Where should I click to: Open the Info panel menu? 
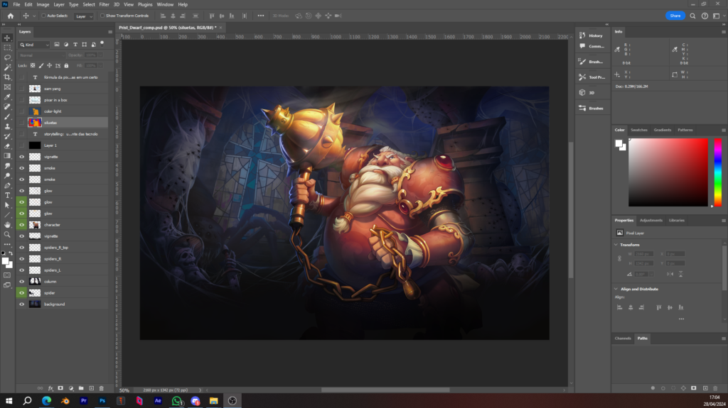click(723, 32)
